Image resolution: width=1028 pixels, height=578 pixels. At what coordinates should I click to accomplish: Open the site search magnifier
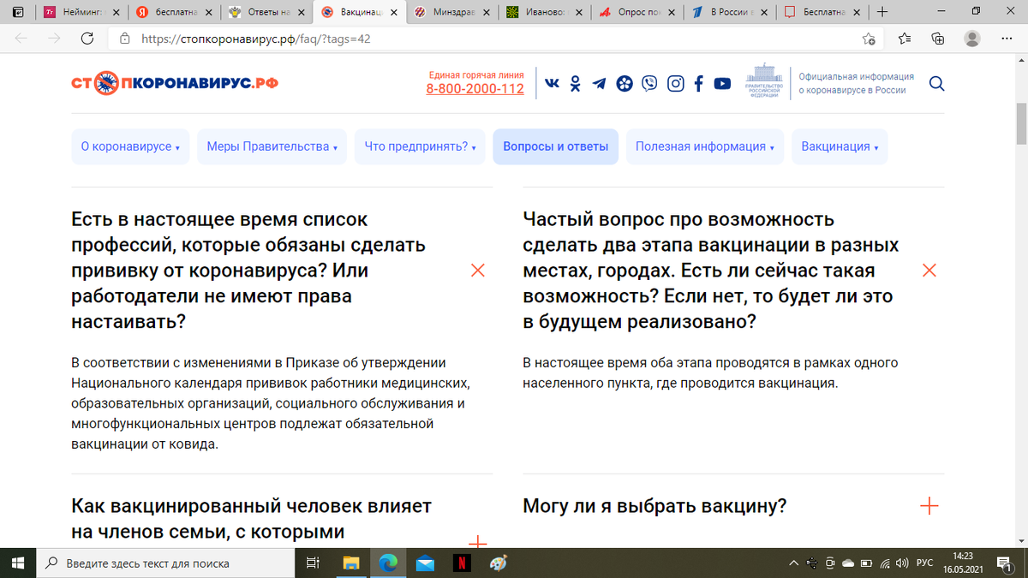pos(936,83)
